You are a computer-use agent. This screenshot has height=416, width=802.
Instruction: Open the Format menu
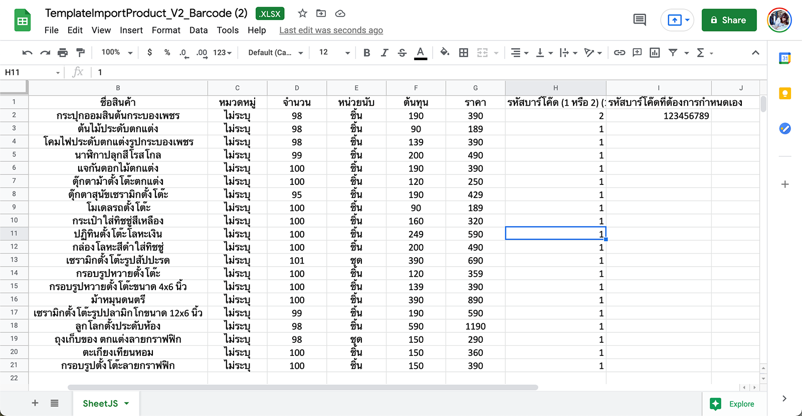pyautogui.click(x=166, y=30)
